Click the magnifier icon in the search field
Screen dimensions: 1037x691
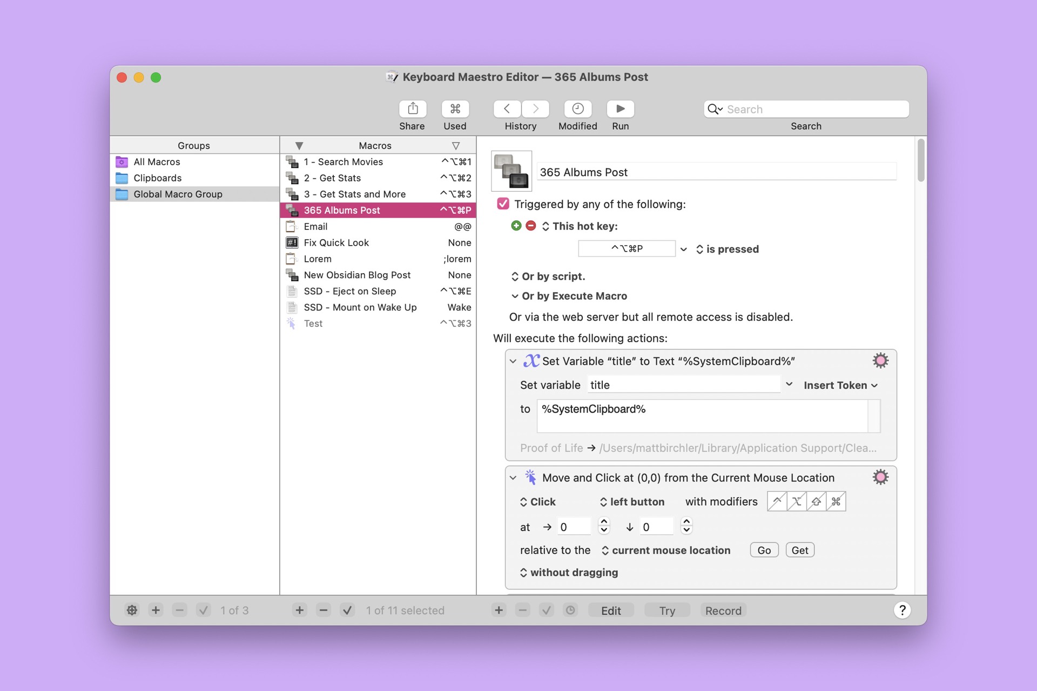tap(715, 109)
